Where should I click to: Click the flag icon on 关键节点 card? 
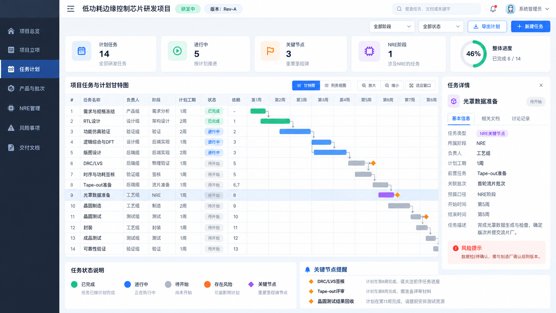point(270,51)
